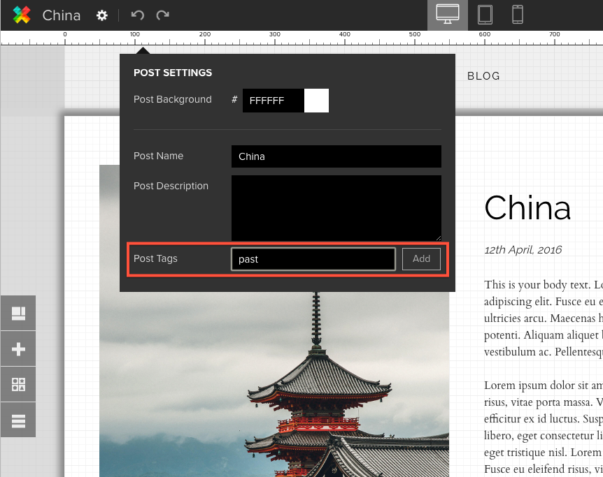Focus the Post Name field
This screenshot has height=477, width=603.
pos(336,156)
